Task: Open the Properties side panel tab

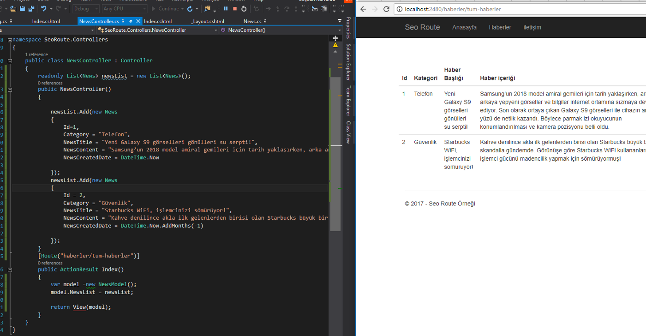Action: coord(348,28)
